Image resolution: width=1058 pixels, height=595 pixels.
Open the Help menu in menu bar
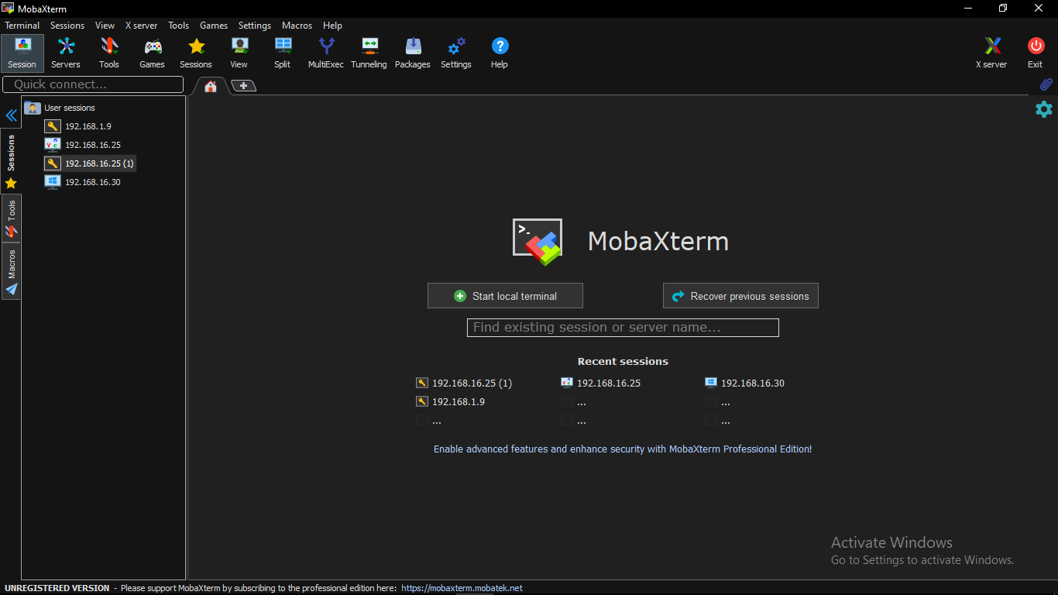click(332, 26)
